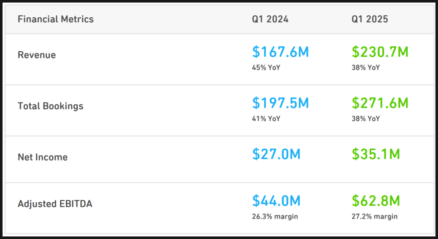Select the $44.0M EBITDA figure
Image resolution: width=438 pixels, height=239 pixels.
click(x=276, y=201)
